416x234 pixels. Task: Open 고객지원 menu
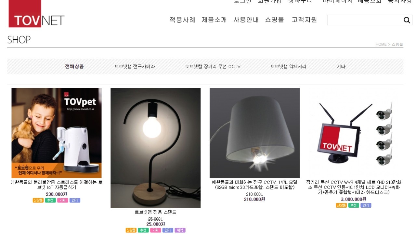pyautogui.click(x=304, y=20)
